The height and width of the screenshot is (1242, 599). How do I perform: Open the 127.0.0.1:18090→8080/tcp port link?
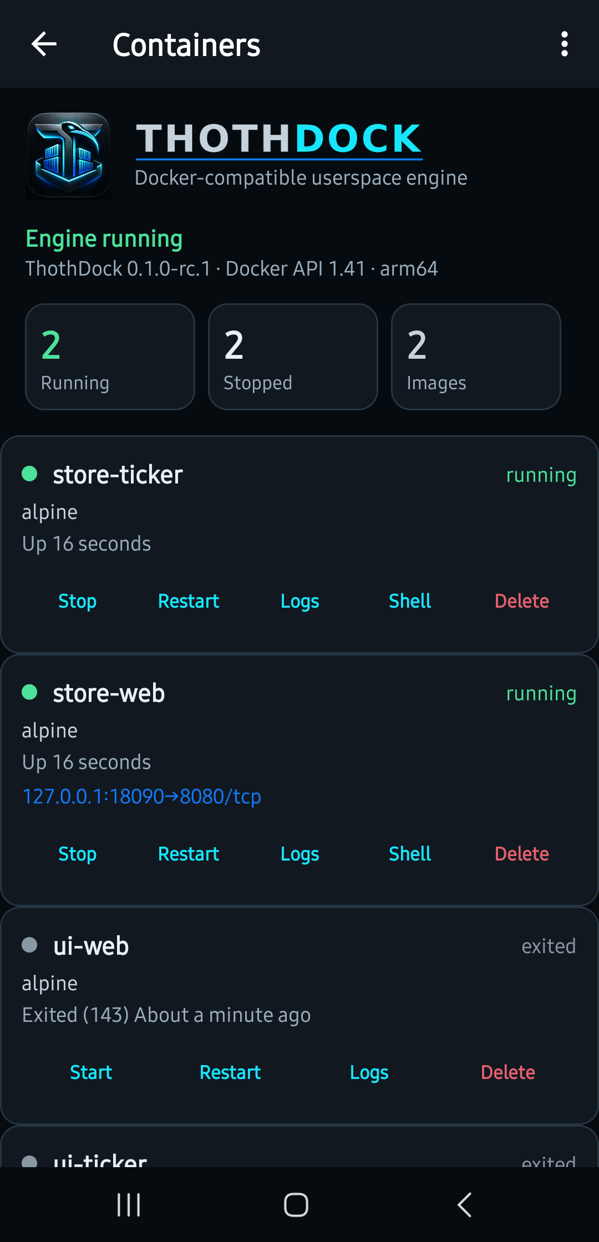click(141, 796)
